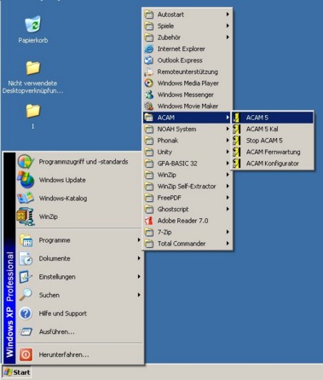
Task: Expand the Spiele submenu arrow
Action: click(x=228, y=26)
